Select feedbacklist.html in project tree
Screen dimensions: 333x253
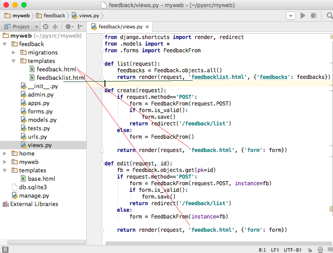click(x=61, y=78)
